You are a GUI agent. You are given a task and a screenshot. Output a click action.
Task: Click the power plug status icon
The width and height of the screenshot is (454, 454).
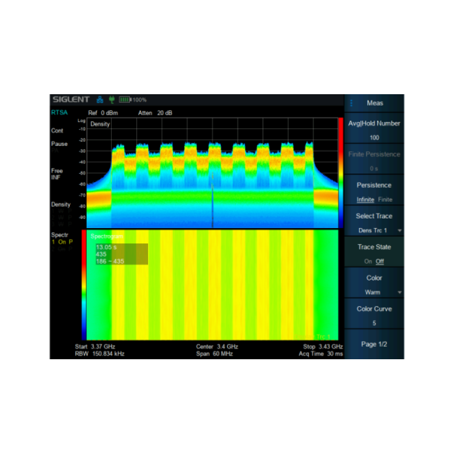(x=112, y=100)
